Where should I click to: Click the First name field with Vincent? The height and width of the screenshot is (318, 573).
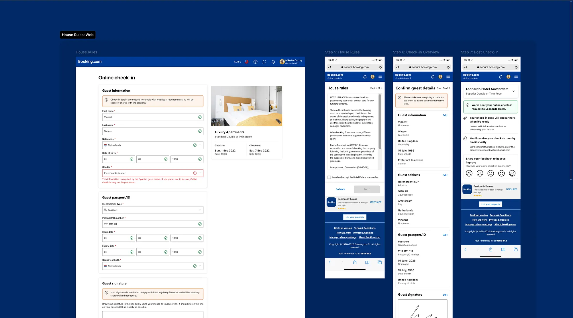(x=153, y=117)
